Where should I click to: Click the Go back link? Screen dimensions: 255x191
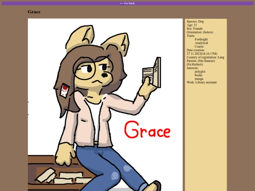[127, 3]
